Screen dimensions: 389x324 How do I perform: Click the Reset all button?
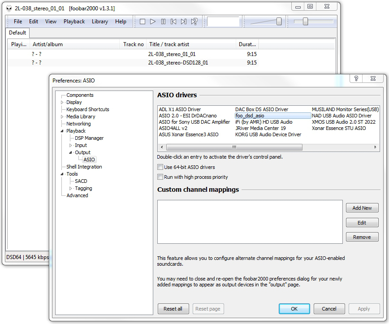173,309
